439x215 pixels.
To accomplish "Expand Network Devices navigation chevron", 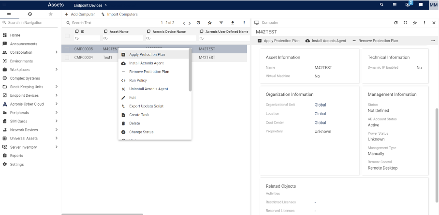I will point(56,130).
